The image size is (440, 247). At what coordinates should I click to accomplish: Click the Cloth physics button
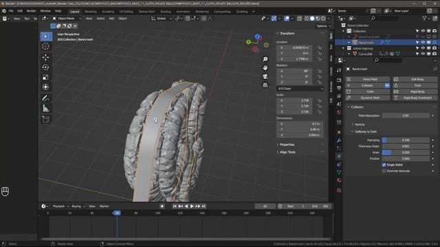point(368,91)
